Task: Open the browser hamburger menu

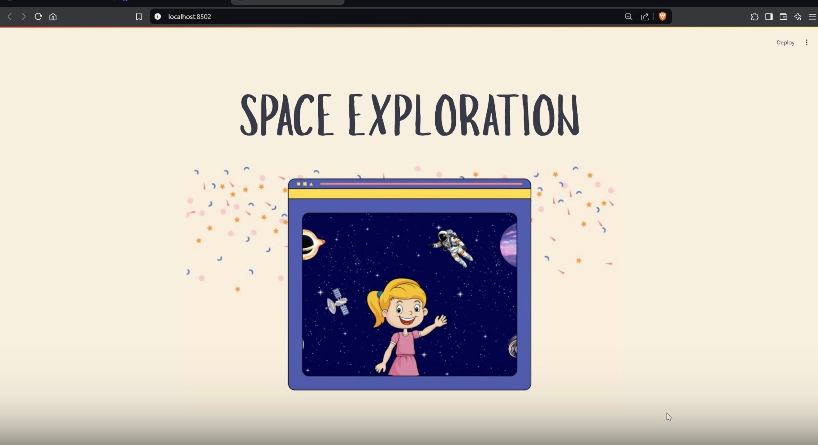Action: point(812,17)
